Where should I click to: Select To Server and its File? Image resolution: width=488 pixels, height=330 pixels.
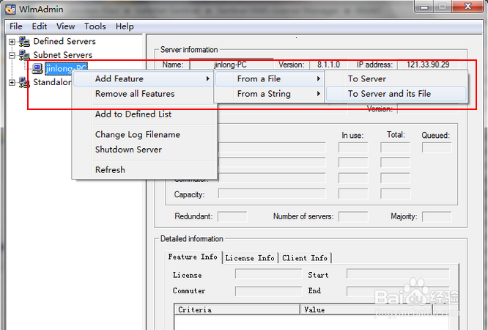(x=396, y=94)
